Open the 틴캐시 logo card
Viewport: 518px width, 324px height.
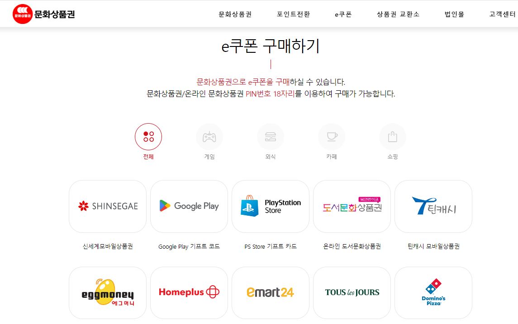point(433,206)
